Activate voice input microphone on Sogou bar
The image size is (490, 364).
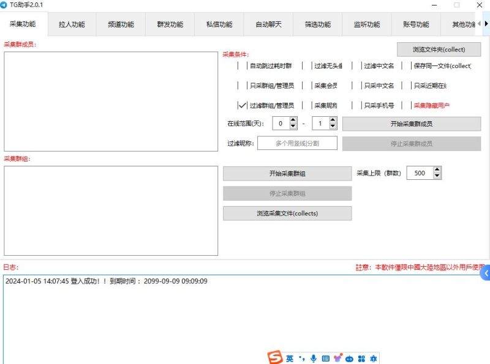point(314,358)
